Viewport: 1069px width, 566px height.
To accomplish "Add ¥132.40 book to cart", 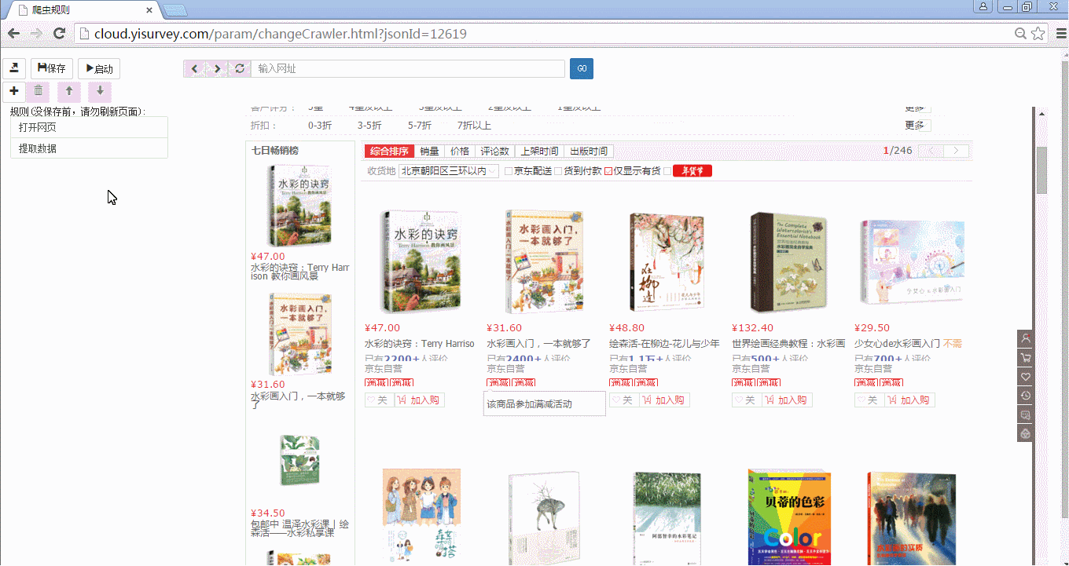I will (787, 400).
